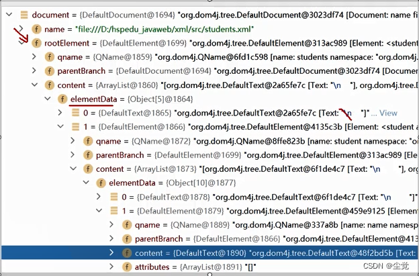The width and height of the screenshot is (419, 276).
Task: Click the document variable stack icon
Action: [24, 15]
